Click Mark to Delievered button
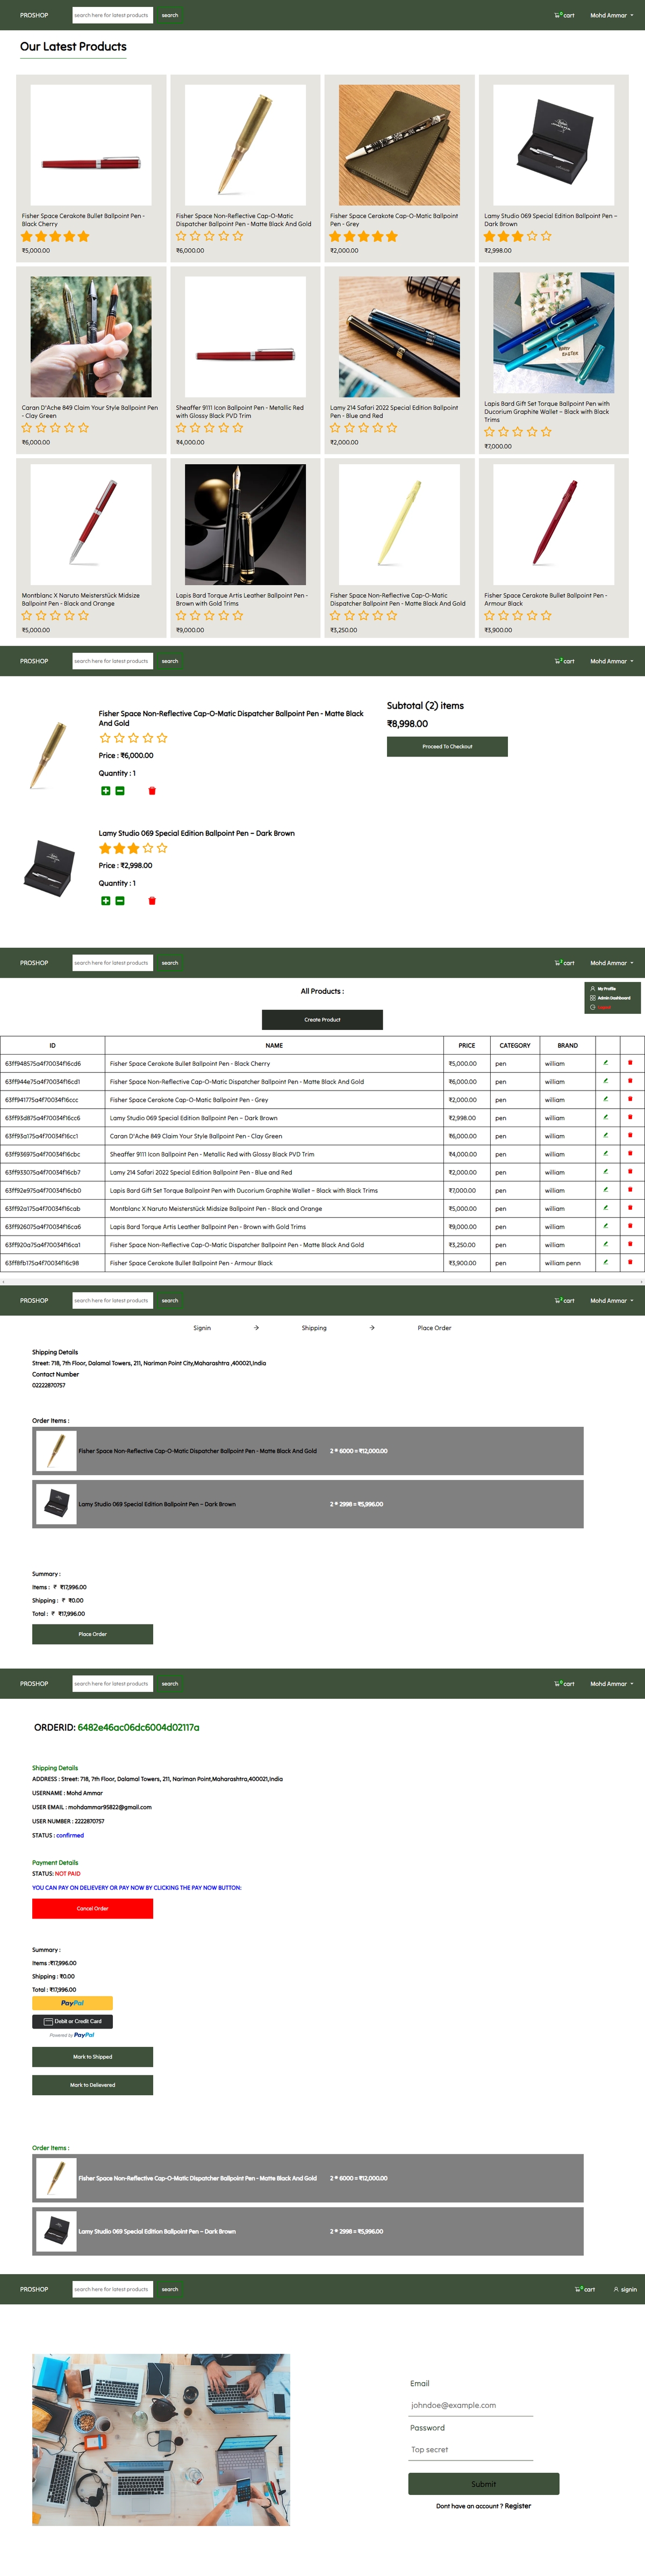 click(92, 2085)
